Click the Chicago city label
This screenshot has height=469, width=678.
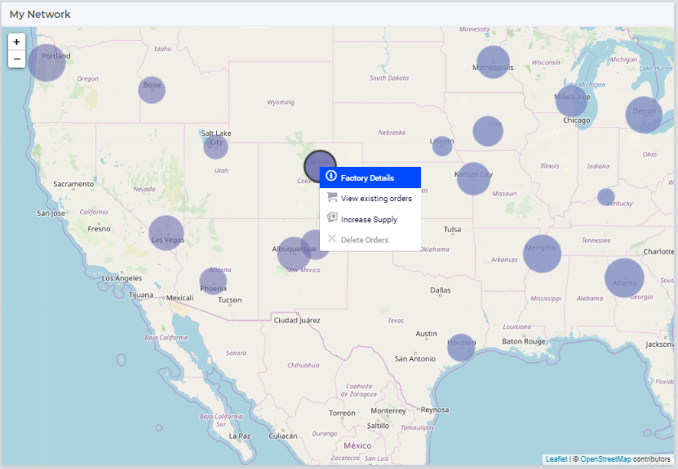[x=576, y=121]
